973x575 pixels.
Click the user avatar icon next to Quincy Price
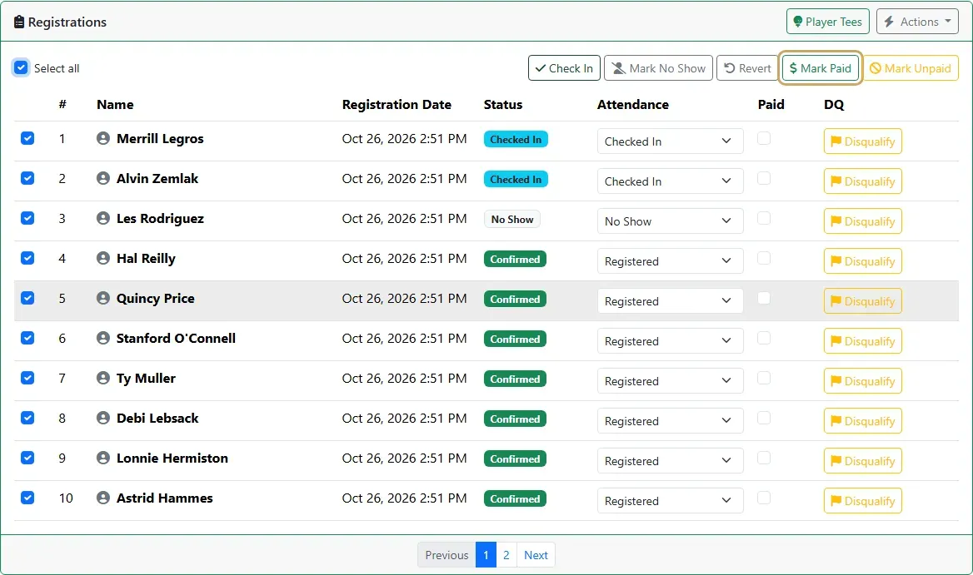pyautogui.click(x=103, y=298)
